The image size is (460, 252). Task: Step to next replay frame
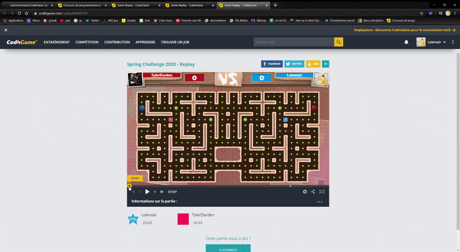155,192
